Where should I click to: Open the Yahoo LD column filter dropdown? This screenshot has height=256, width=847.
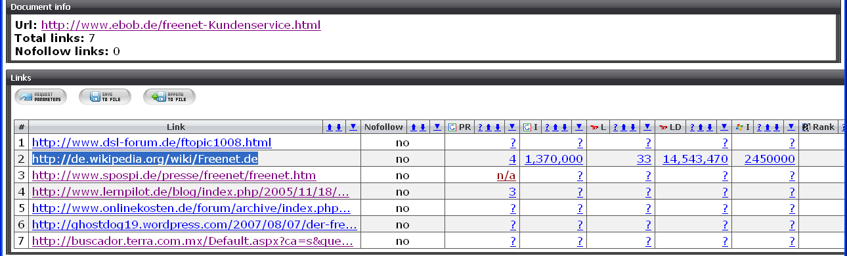[724, 127]
